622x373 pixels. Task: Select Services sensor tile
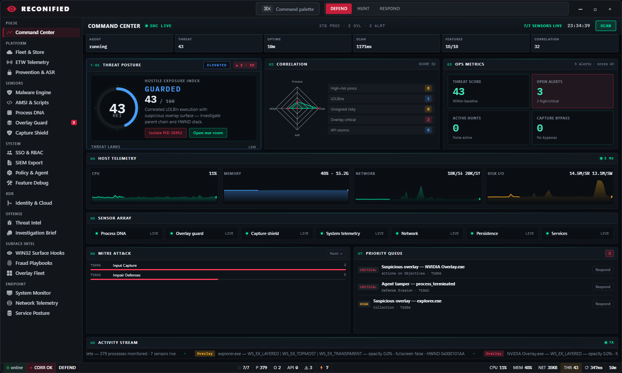click(x=577, y=233)
